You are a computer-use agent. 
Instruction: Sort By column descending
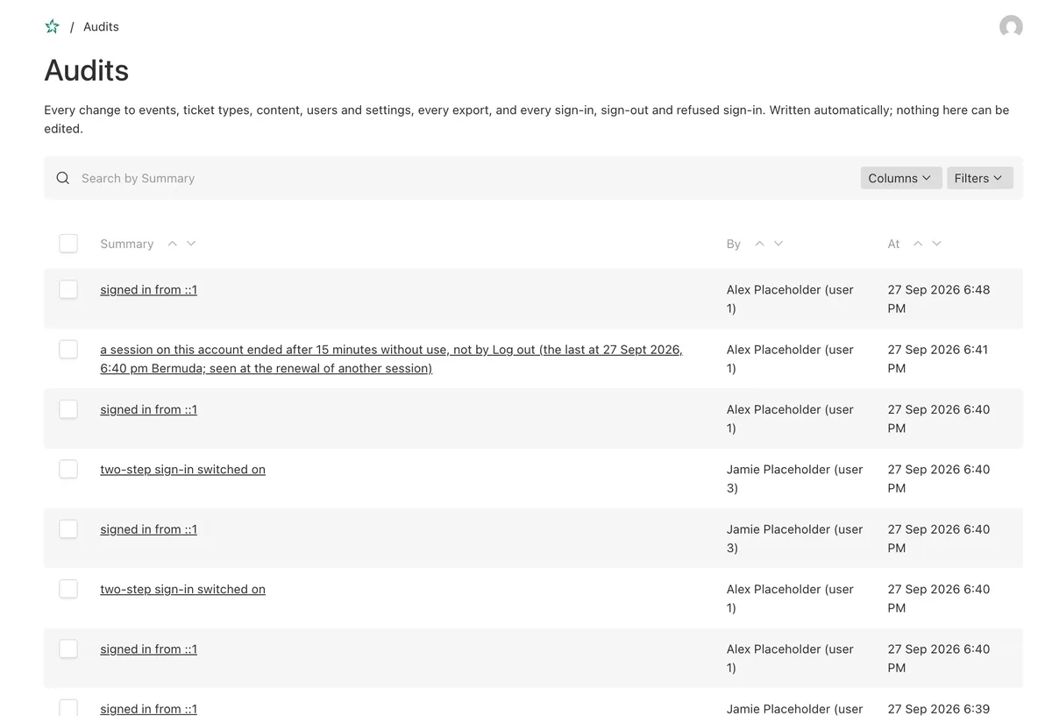pos(778,244)
